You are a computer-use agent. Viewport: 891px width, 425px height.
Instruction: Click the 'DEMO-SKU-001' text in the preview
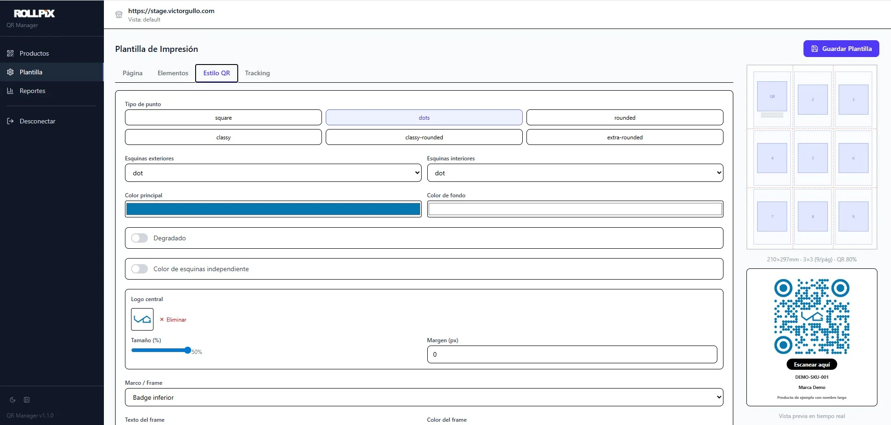[812, 377]
